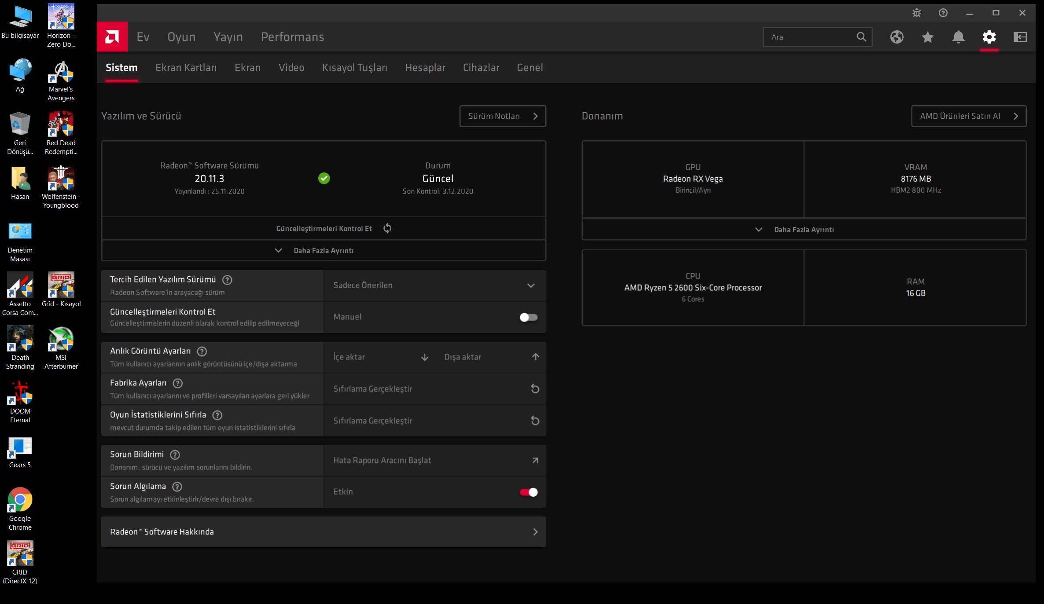1044x604 pixels.
Task: Click the İçe aktar import button
Action: coord(381,357)
